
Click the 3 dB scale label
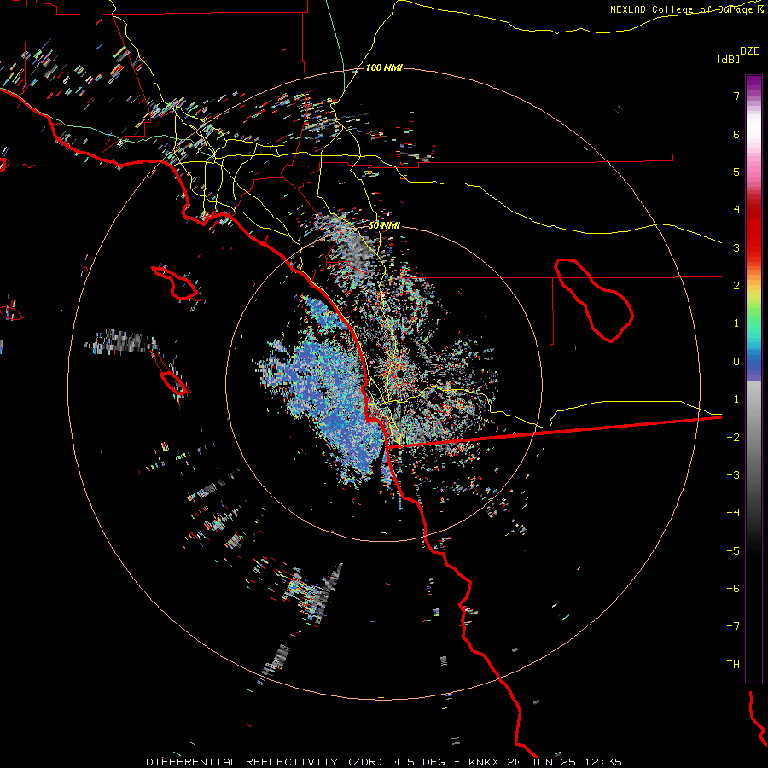pos(736,247)
